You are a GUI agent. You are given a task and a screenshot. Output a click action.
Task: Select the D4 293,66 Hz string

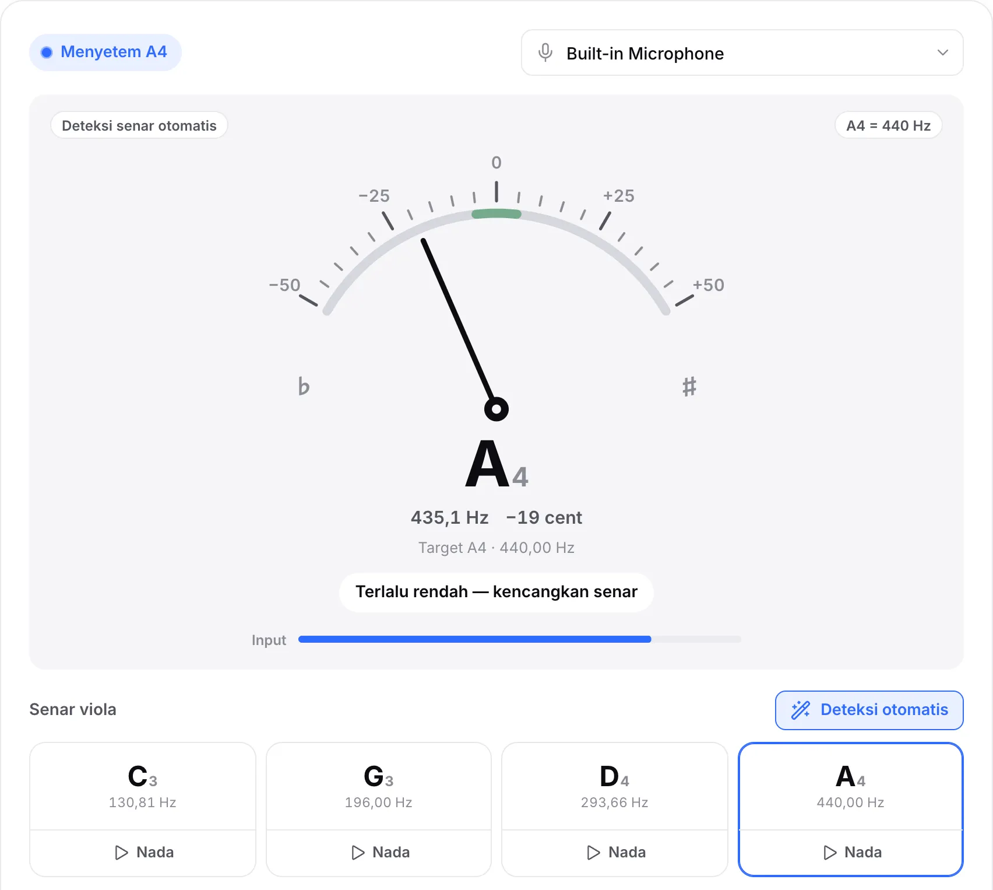[615, 786]
